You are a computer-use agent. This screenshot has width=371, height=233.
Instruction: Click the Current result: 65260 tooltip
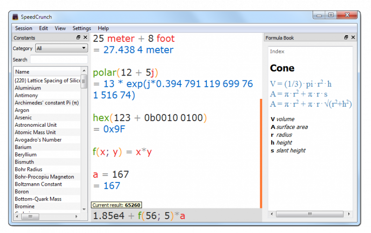[116, 205]
